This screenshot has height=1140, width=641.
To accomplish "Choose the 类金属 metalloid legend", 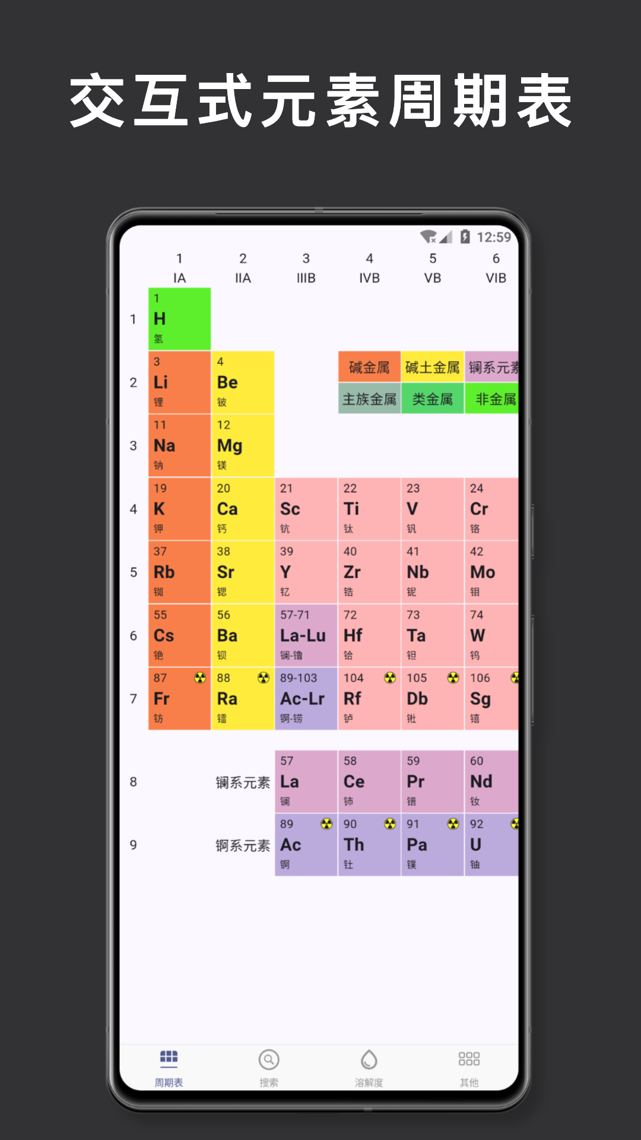I will coord(432,398).
